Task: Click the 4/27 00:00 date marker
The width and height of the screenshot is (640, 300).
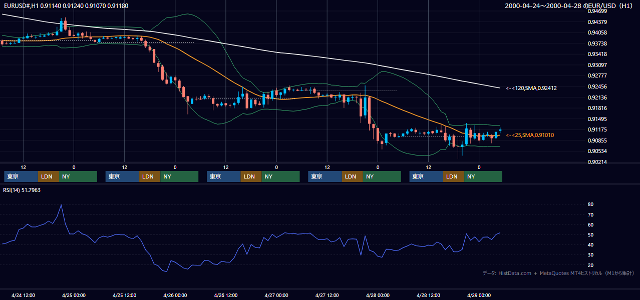Action: coord(276,295)
